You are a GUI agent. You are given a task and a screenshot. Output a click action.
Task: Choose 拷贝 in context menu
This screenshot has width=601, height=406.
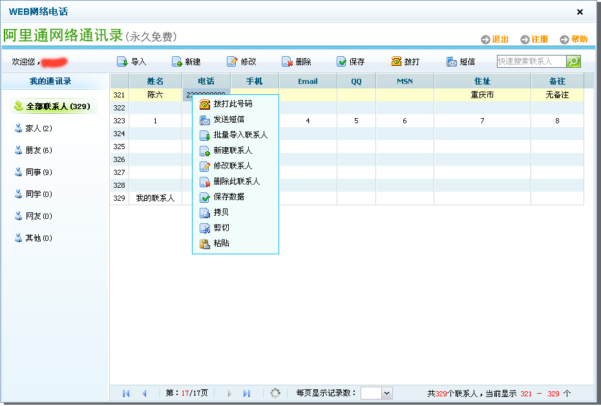click(235, 212)
